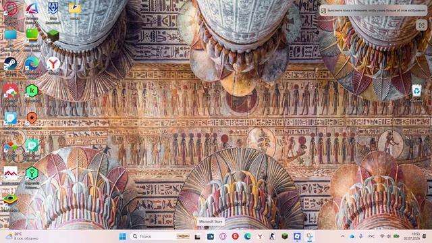Image resolution: width=432 pixels, height=243 pixels.
Task: Select the Recycle Bin icon
Action: click(416, 90)
